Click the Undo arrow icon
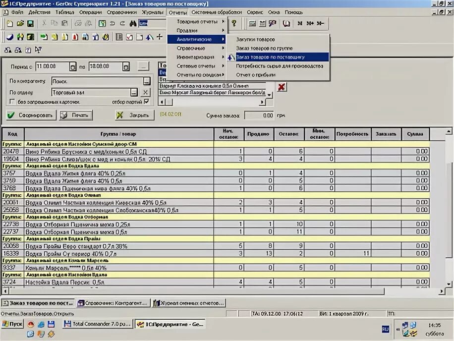This screenshot has width=454, height=341. click(113, 23)
